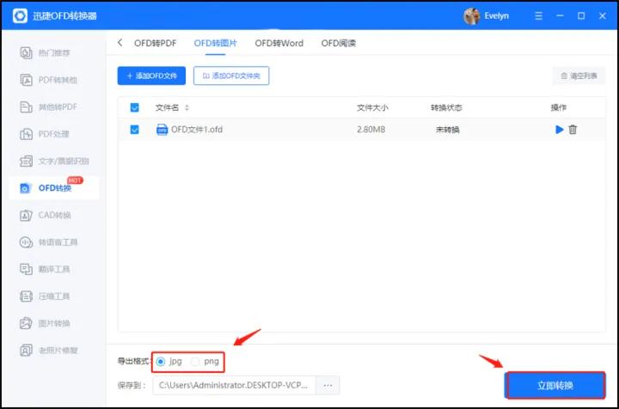Click the 清空列表 button
The image size is (619, 409).
[x=579, y=76]
